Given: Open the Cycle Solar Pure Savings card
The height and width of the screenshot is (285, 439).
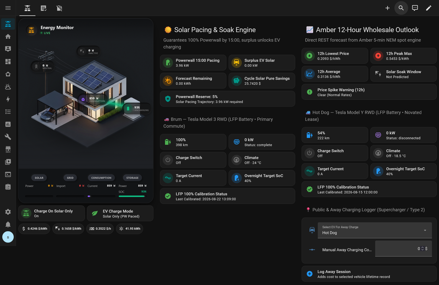Looking at the screenshot, I should click(262, 81).
